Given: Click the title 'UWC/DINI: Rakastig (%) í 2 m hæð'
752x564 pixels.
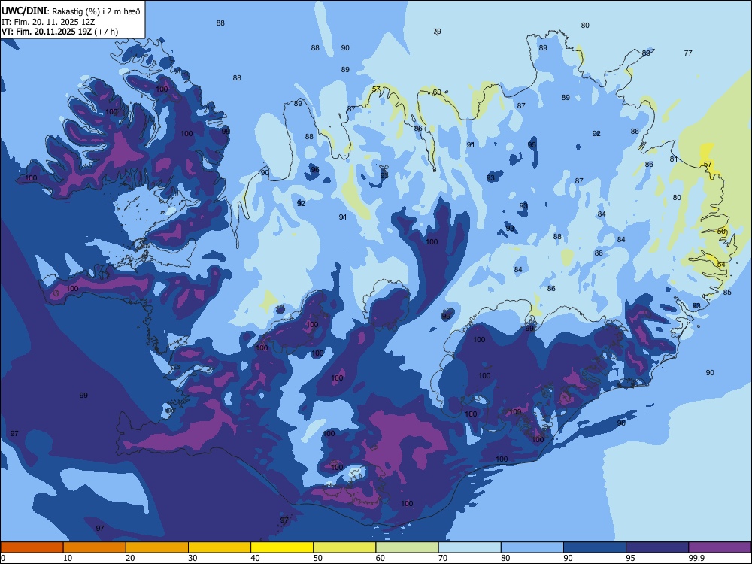Looking at the screenshot, I should (71, 11).
